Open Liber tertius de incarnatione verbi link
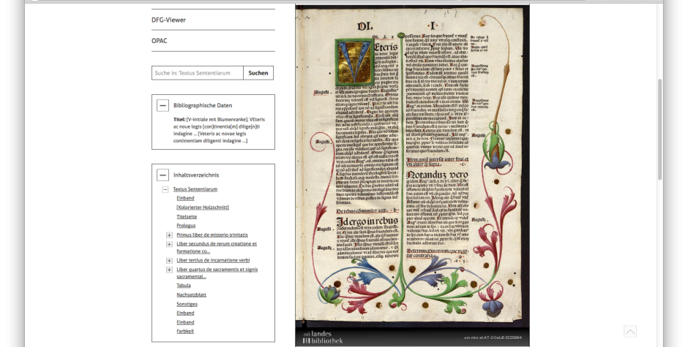 point(213,260)
